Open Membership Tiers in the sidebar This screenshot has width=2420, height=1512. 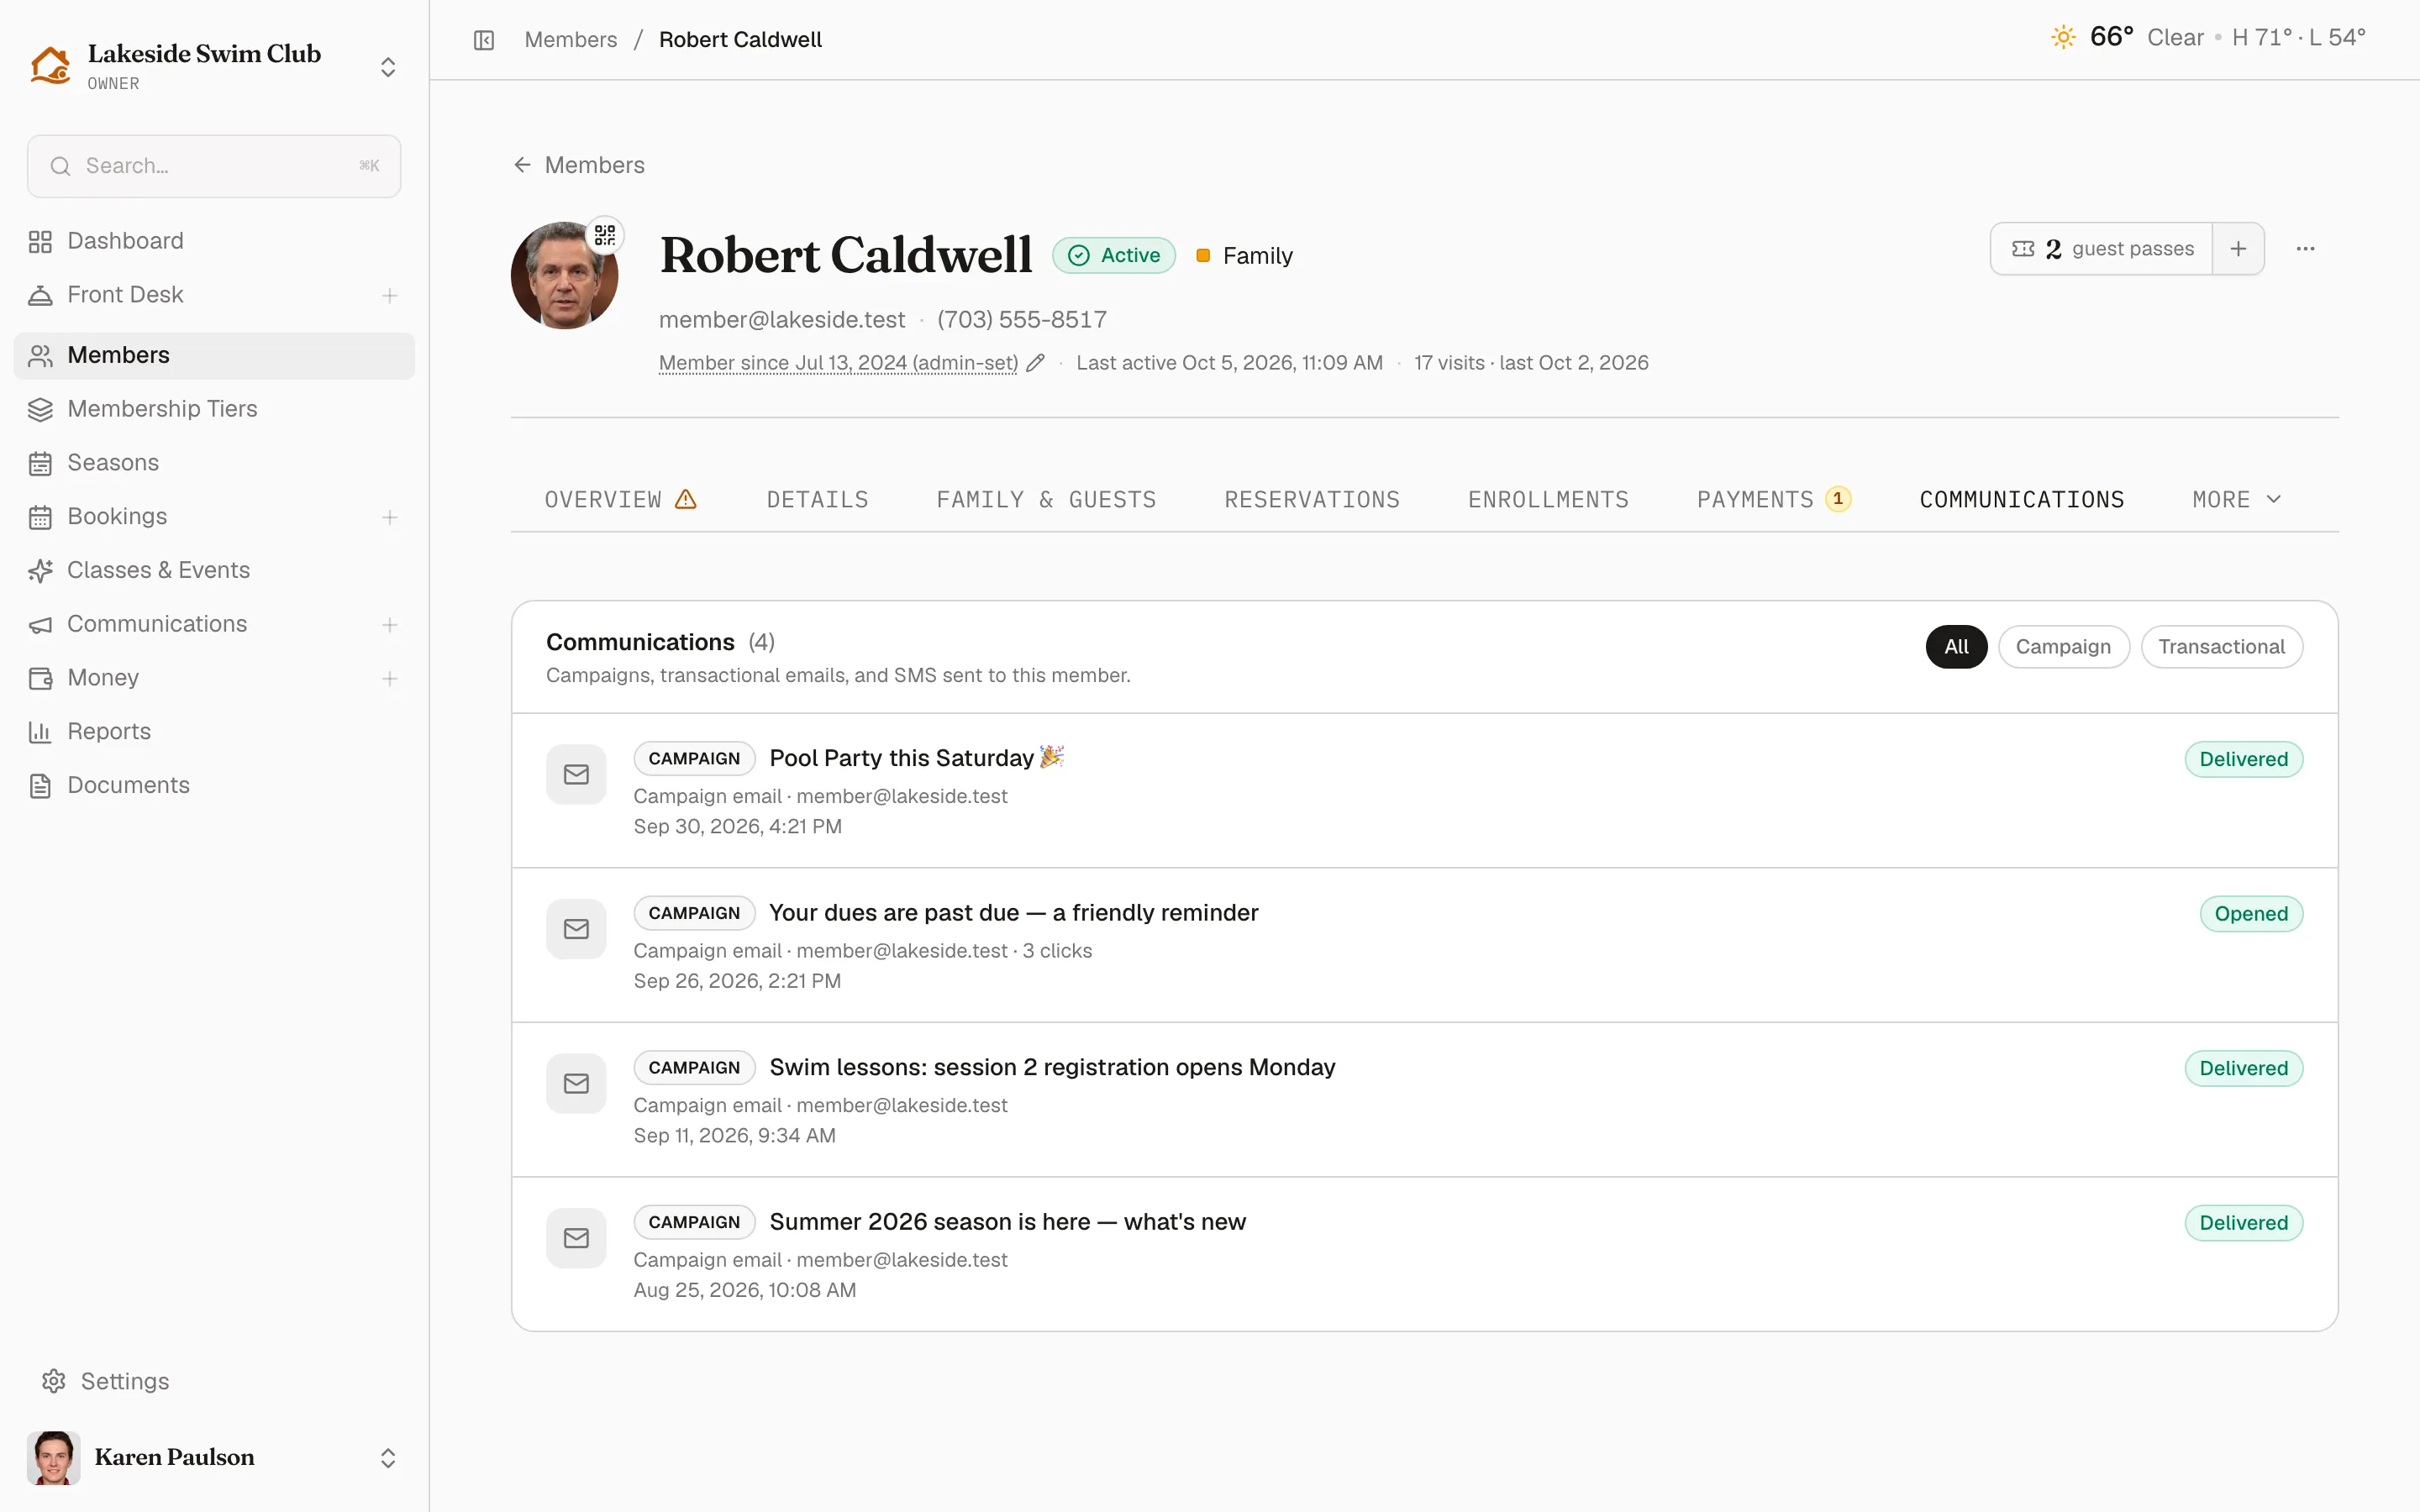tap(214, 409)
